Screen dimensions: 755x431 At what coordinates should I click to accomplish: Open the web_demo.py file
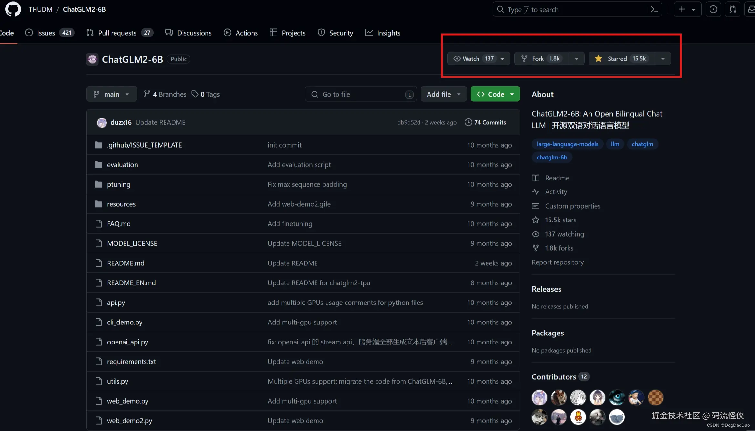[128, 401]
